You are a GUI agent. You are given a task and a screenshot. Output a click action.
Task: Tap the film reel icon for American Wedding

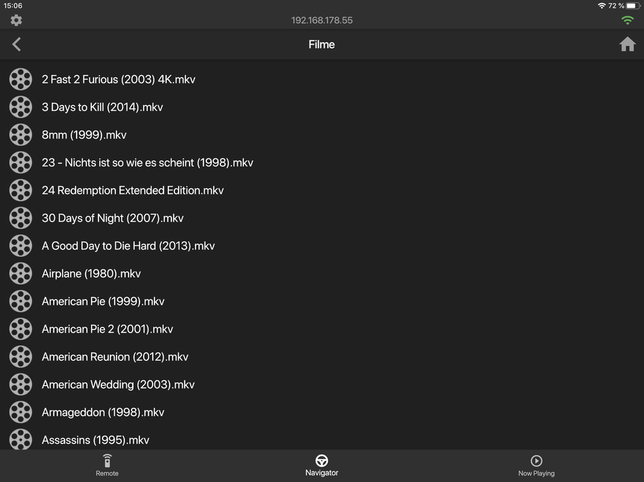[x=21, y=384]
